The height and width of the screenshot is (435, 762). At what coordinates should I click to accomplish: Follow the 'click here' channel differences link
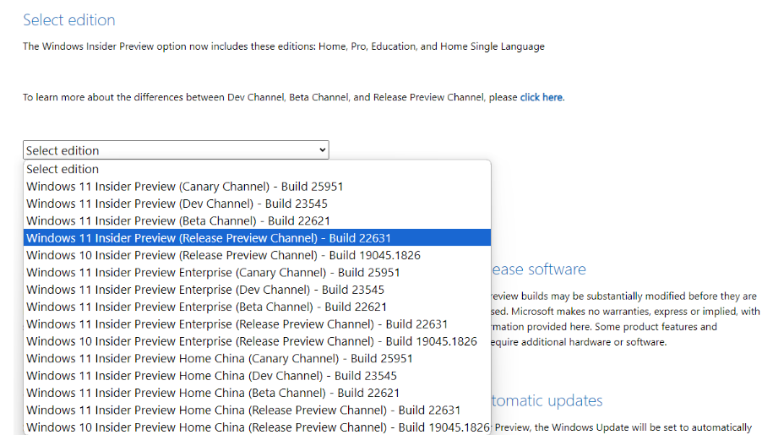click(x=541, y=97)
